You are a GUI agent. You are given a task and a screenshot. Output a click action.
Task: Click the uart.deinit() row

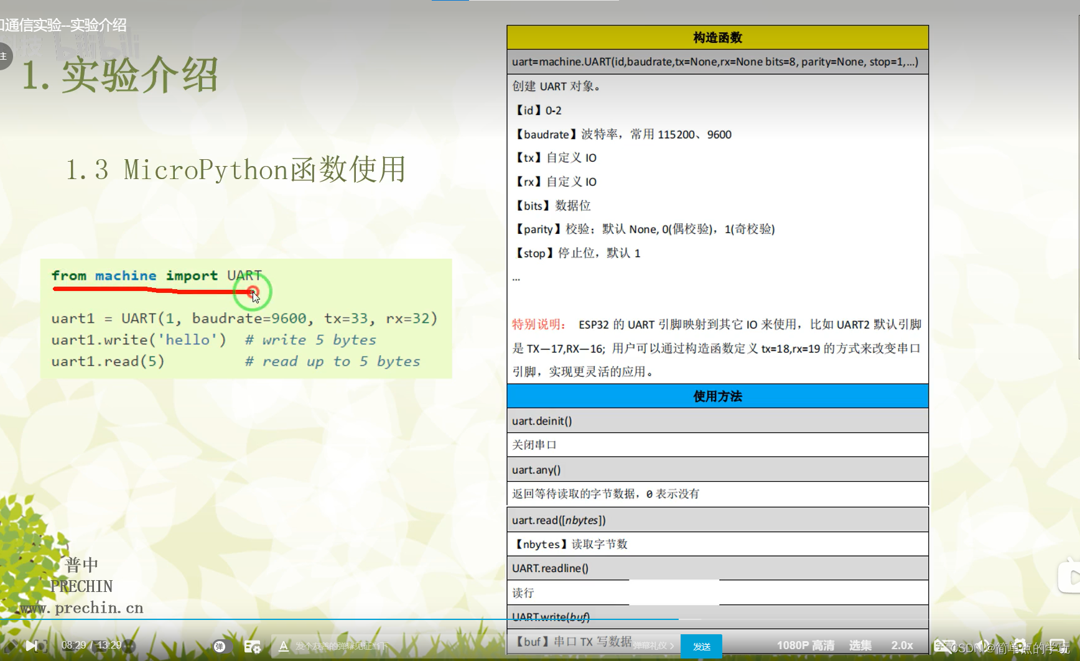(x=718, y=421)
